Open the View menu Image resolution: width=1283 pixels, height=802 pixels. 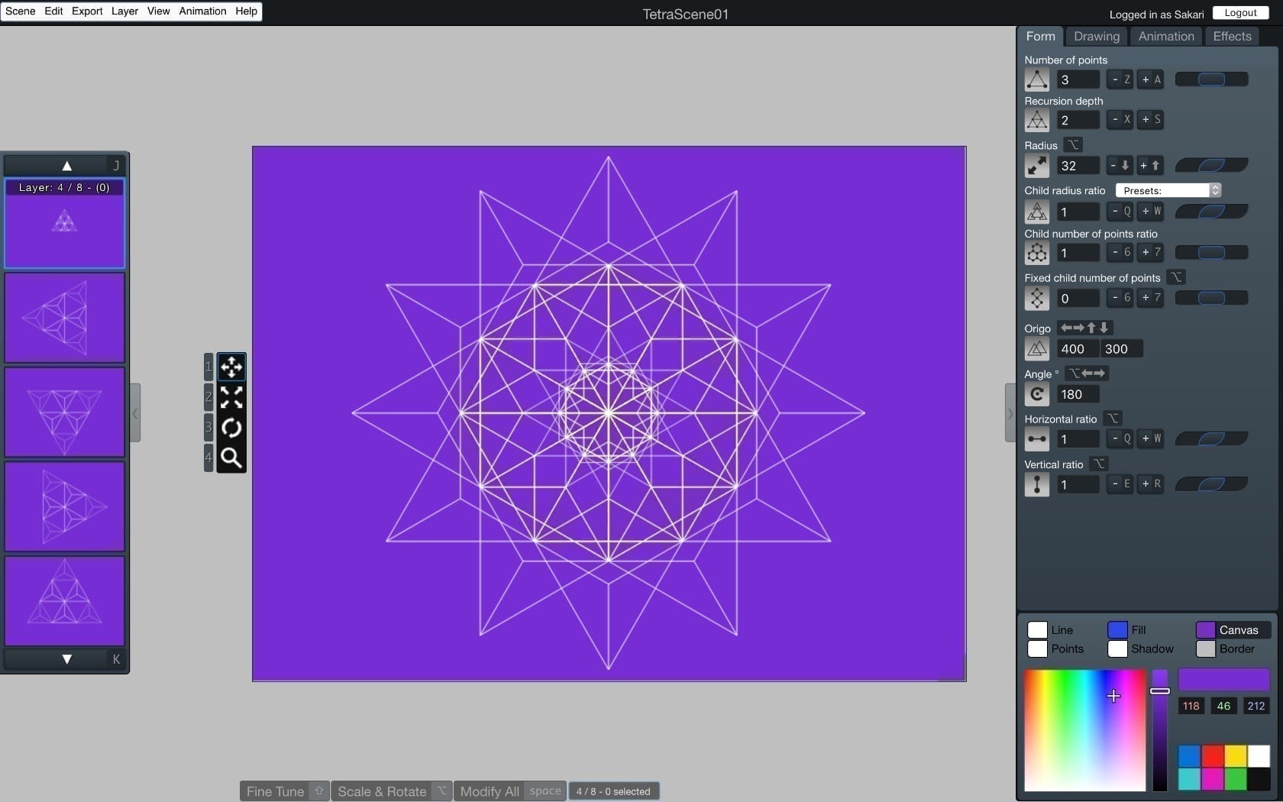158,11
